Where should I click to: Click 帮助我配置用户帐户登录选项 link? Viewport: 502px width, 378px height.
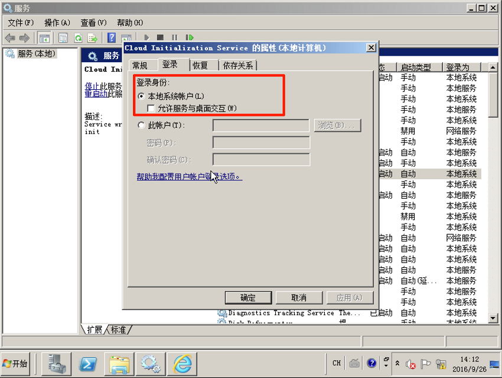pos(190,176)
